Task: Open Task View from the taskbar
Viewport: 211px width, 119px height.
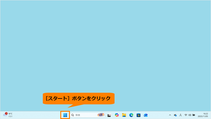Action: (109, 115)
